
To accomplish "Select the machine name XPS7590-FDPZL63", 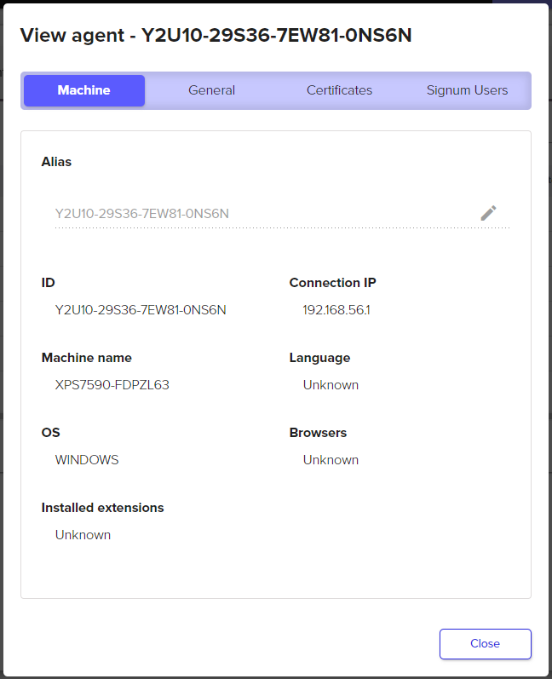I will click(112, 384).
